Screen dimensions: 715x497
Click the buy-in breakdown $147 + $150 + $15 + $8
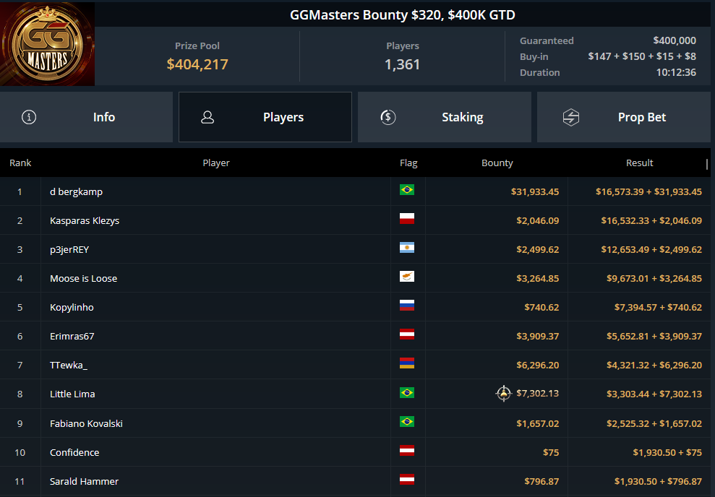(642, 56)
